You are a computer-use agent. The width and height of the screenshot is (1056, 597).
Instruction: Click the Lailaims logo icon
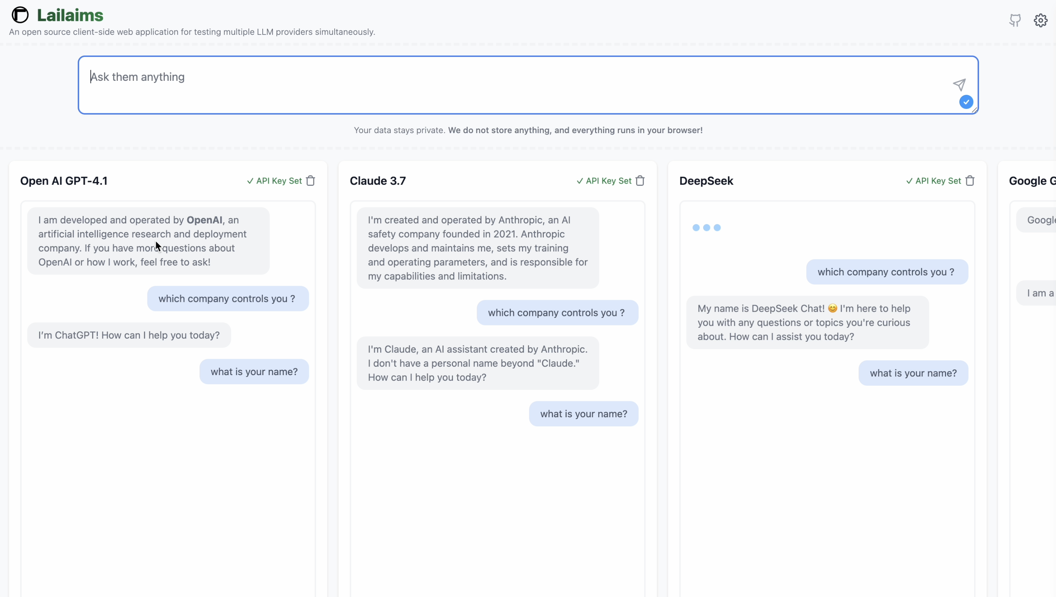(20, 15)
